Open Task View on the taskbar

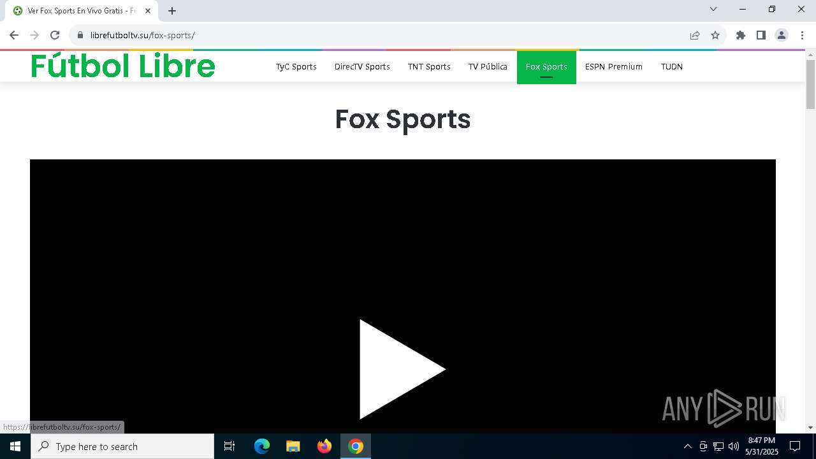(229, 446)
